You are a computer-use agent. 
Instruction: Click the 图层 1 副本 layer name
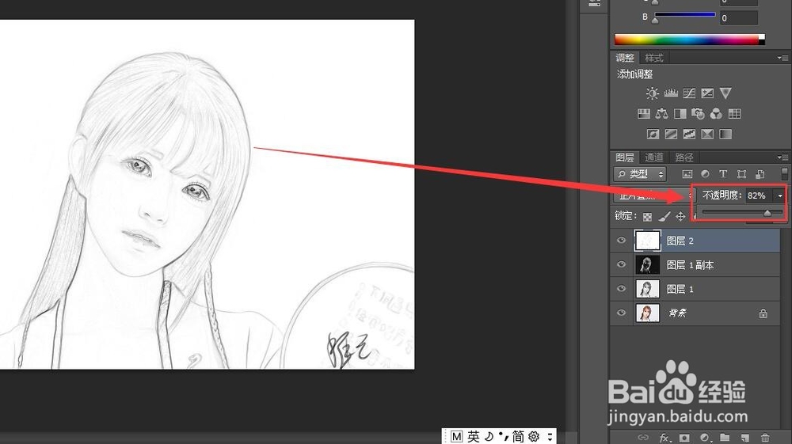tap(690, 265)
